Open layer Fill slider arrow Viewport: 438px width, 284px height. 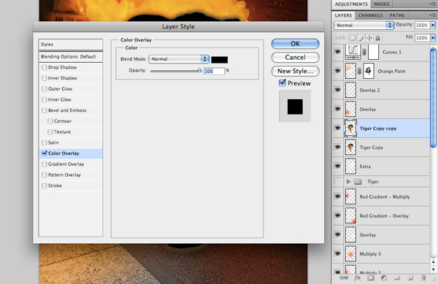(433, 38)
